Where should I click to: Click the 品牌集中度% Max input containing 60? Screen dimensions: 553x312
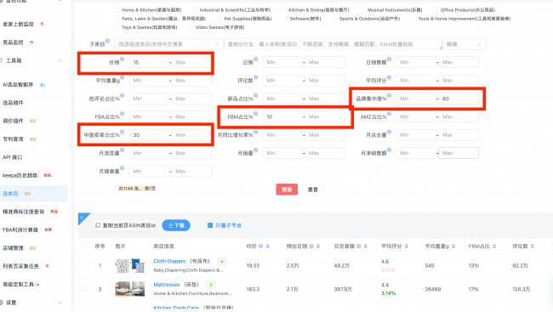pyautogui.click(x=459, y=99)
